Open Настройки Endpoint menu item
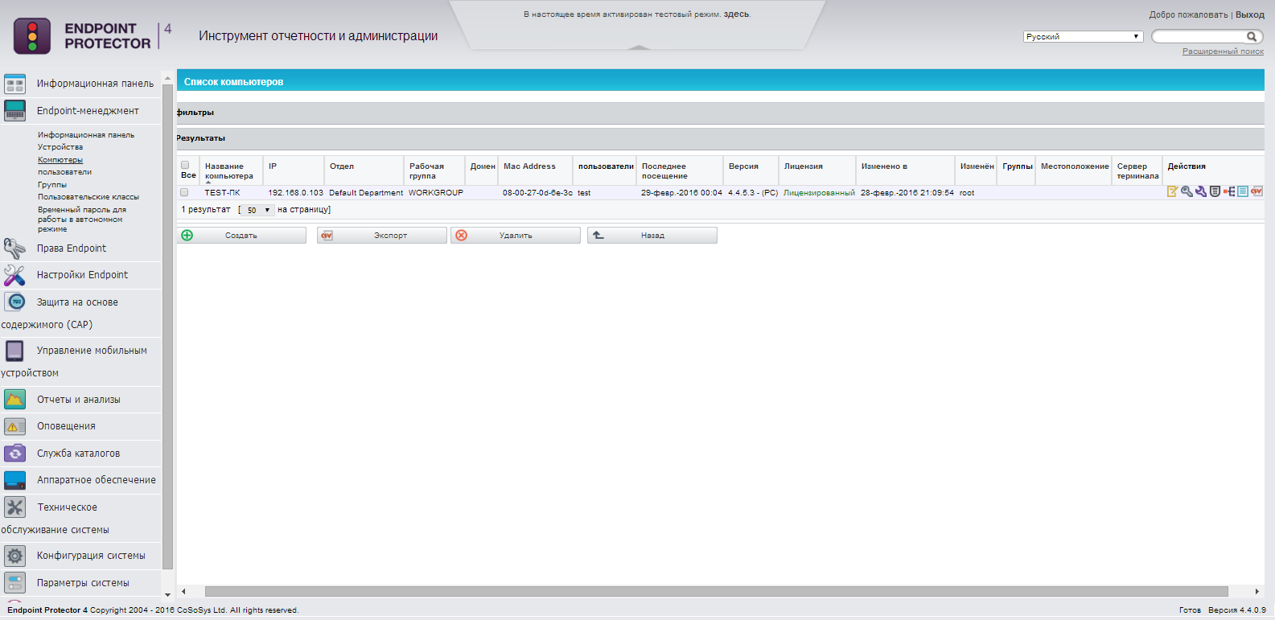 point(82,275)
